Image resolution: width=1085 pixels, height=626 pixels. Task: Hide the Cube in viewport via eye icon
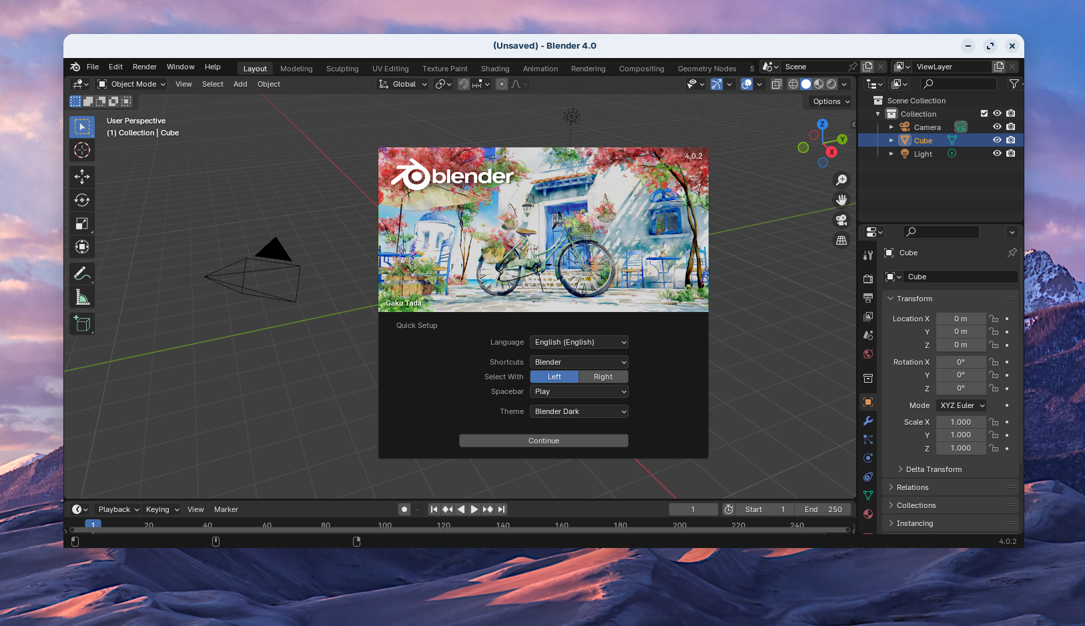click(x=997, y=140)
